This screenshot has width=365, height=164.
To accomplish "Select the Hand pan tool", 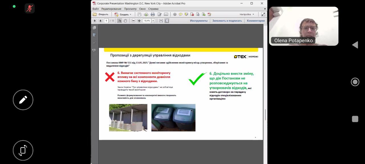I will pos(125,21).
